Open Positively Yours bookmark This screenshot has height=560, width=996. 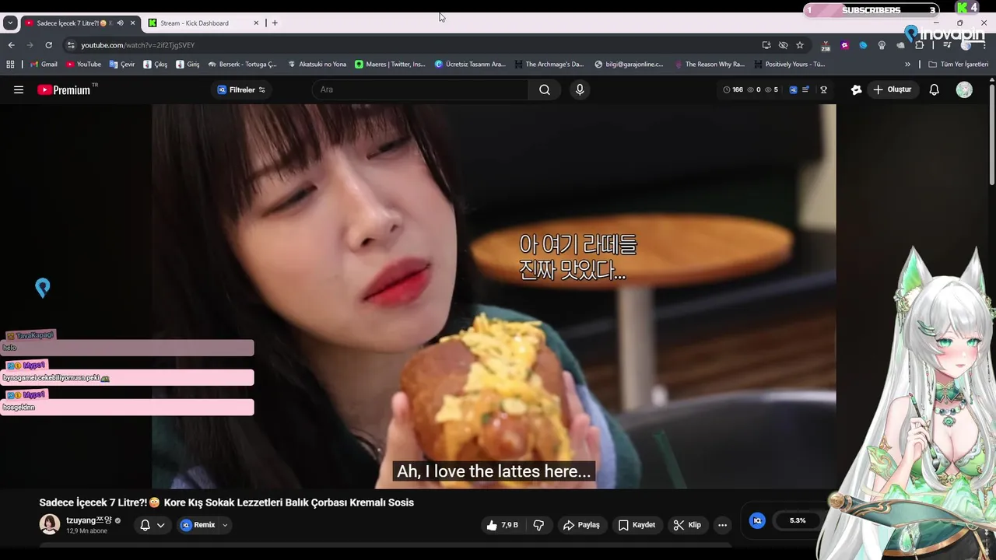pyautogui.click(x=789, y=65)
